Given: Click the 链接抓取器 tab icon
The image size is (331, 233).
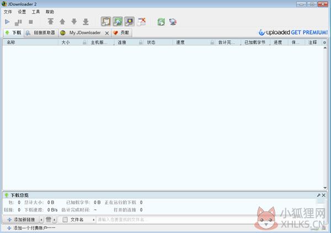Looking at the screenshot, I should coord(28,33).
